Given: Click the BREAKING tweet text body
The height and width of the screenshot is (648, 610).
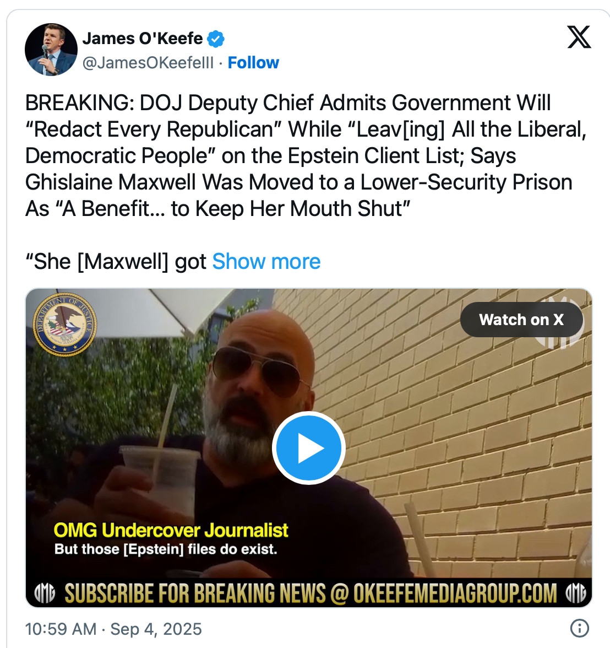Looking at the screenshot, I should [306, 155].
